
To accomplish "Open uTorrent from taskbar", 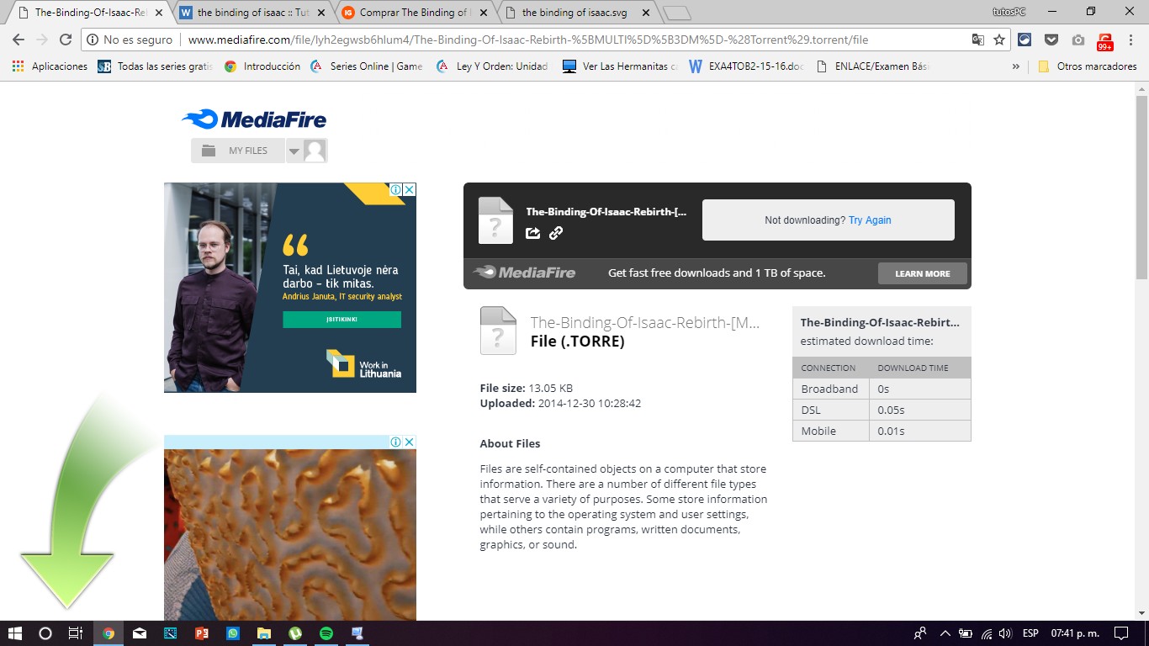I will 295,633.
